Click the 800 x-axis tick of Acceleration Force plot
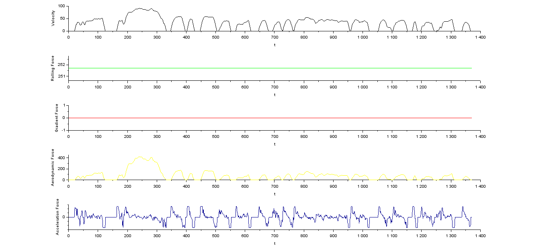The width and height of the screenshot is (549, 248). click(304, 236)
